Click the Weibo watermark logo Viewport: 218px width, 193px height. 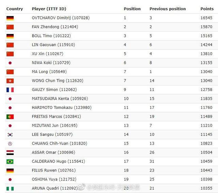(x=81, y=187)
